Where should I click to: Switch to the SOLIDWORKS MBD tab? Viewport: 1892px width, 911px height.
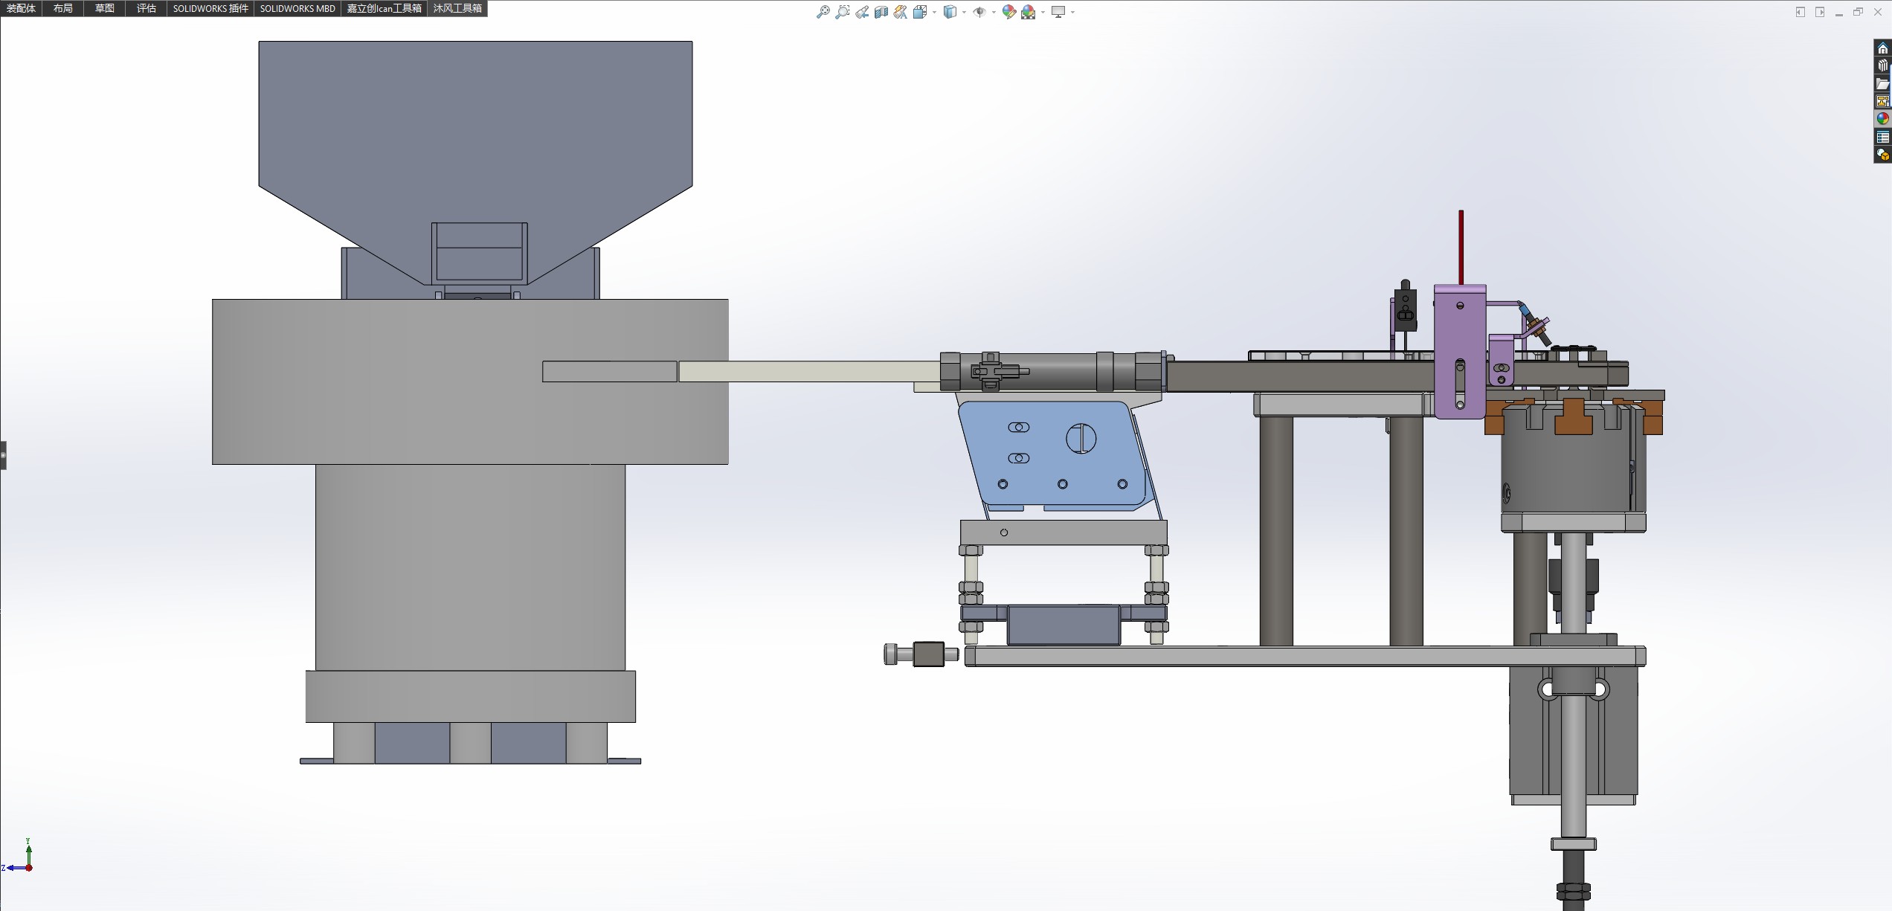pyautogui.click(x=297, y=8)
